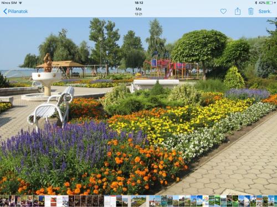
Task: Tap the Nincs SIM carrier label
Action: 9,3
